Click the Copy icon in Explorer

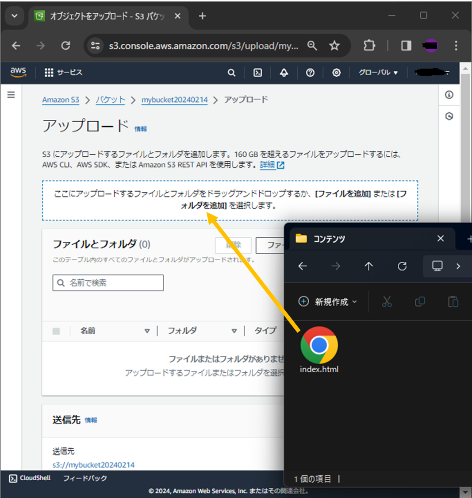(420, 302)
